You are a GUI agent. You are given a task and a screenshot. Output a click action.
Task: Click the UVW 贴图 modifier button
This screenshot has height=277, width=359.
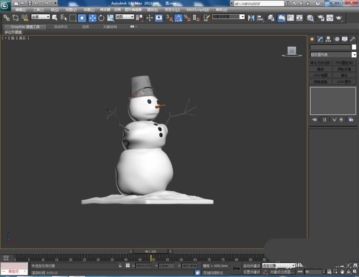(x=321, y=75)
